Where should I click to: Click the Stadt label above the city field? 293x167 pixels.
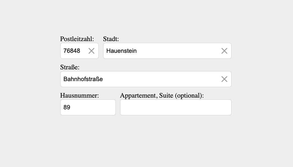pos(111,39)
